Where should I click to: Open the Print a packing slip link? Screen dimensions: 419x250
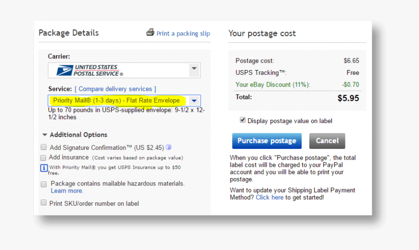point(183,34)
